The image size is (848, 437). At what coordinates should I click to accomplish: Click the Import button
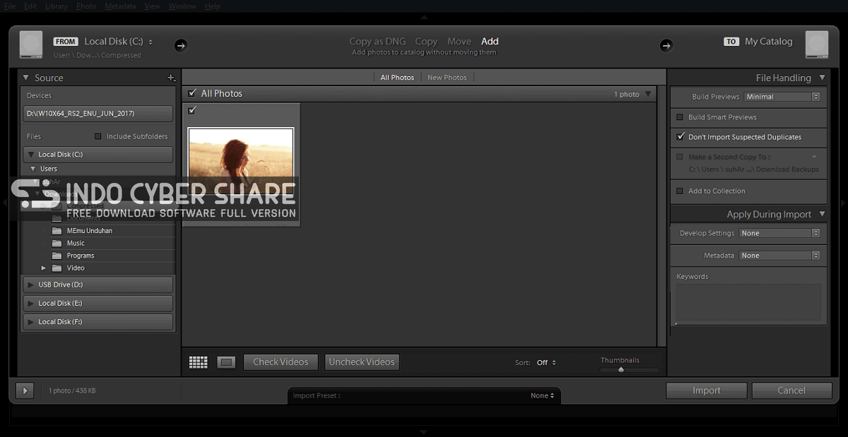(707, 390)
